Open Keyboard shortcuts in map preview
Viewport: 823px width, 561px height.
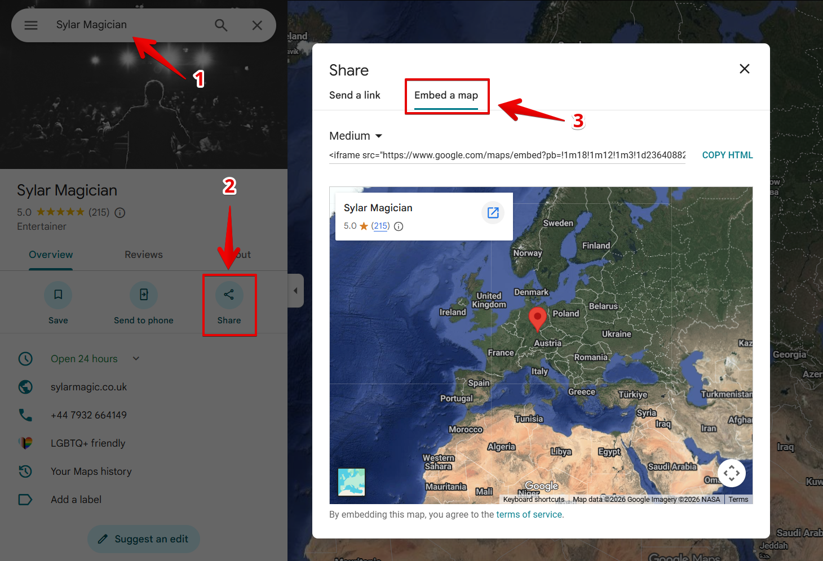[x=533, y=500]
